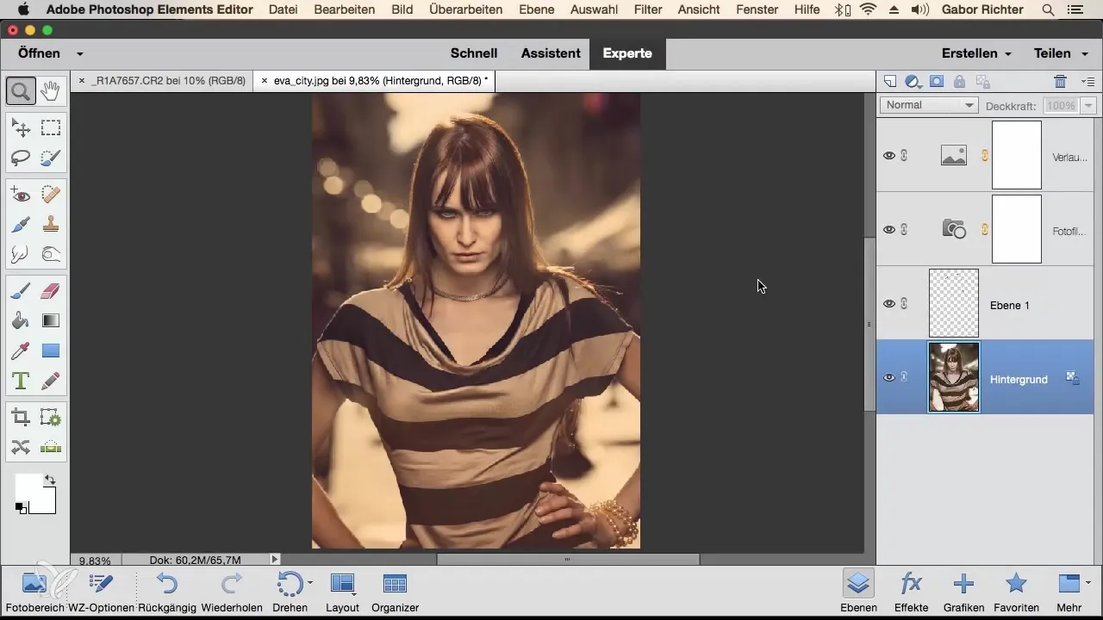Hide the Hintergrund layer

(x=888, y=377)
